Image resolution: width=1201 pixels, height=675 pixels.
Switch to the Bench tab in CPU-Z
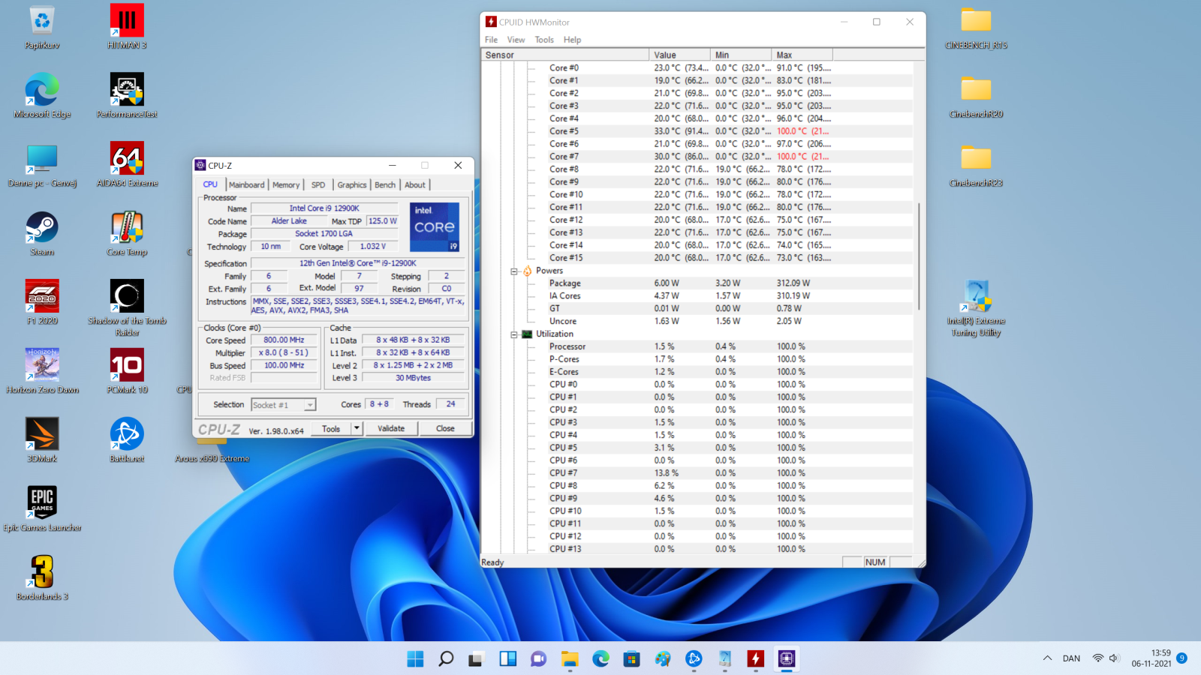click(x=385, y=184)
